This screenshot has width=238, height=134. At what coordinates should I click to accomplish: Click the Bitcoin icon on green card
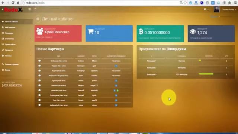(141, 31)
